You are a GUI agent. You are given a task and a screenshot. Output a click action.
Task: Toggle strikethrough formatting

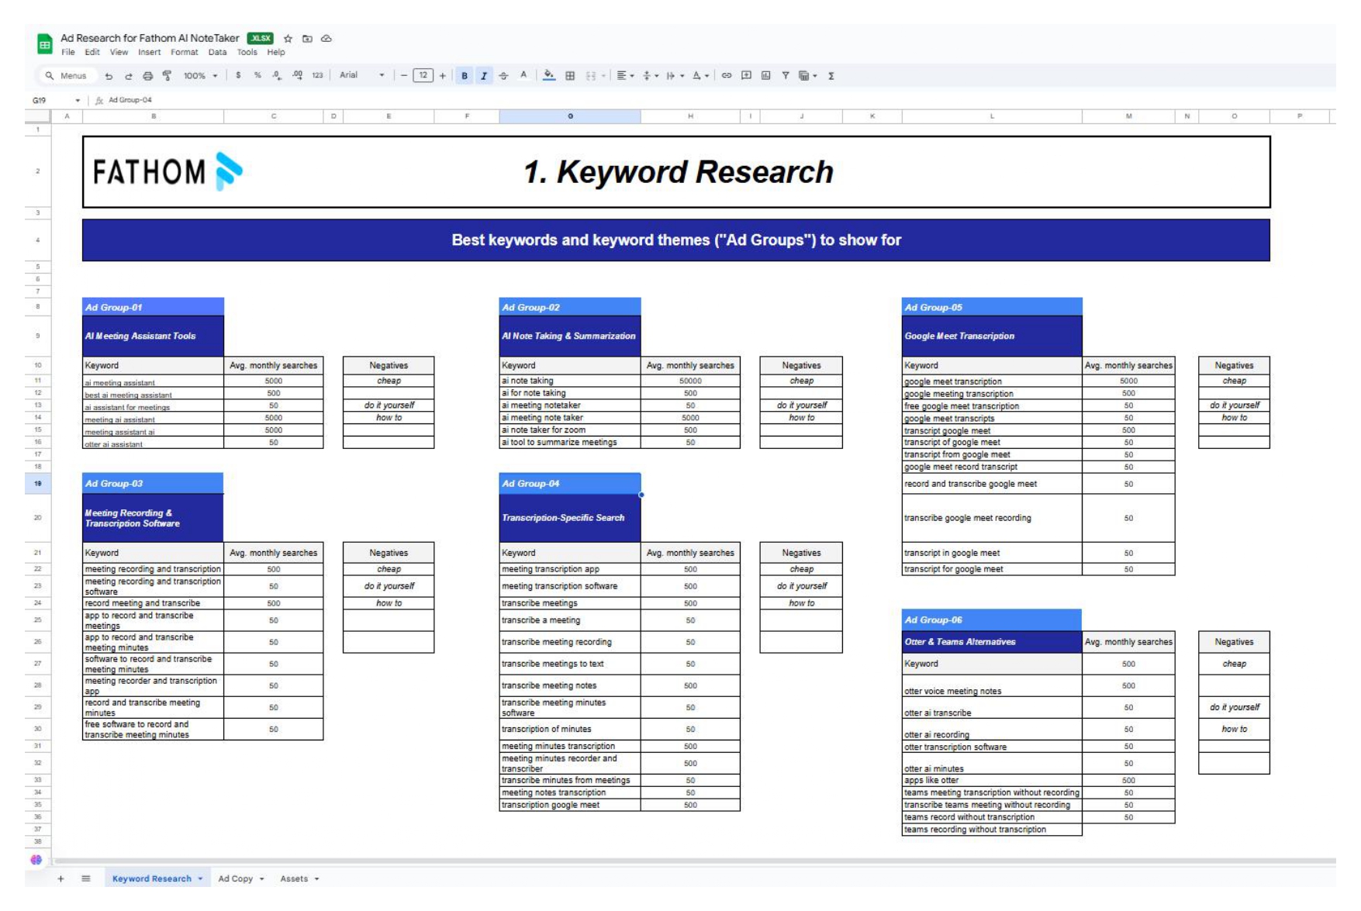pos(503,76)
